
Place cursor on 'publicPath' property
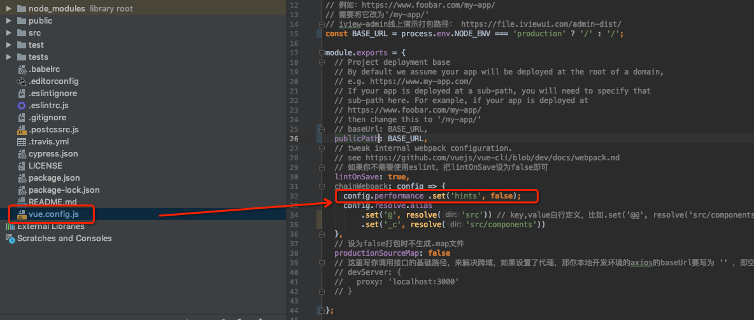click(357, 139)
